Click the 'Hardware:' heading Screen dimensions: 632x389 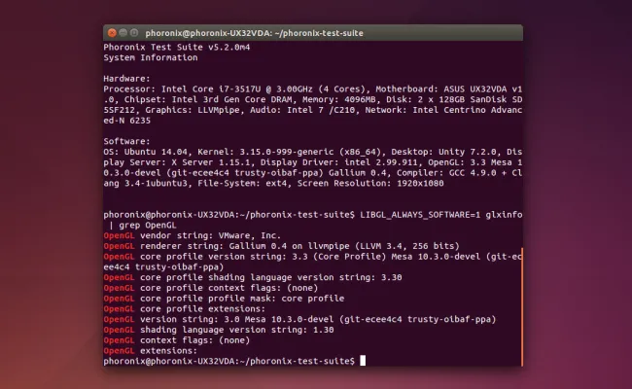126,79
